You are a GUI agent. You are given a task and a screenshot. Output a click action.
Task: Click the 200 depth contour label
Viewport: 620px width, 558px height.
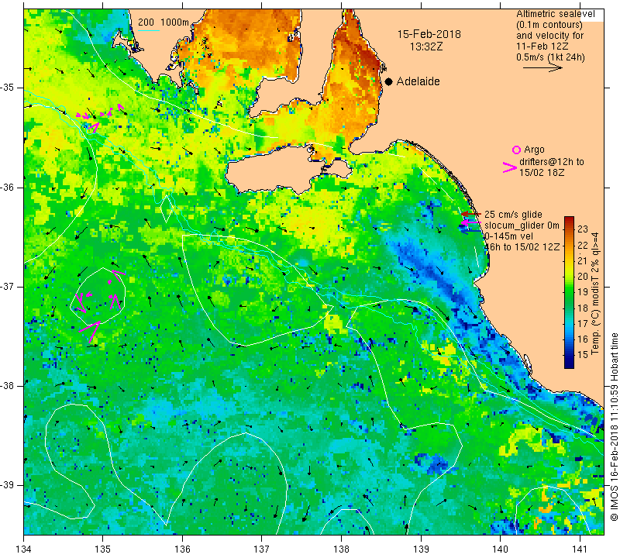[x=146, y=22]
